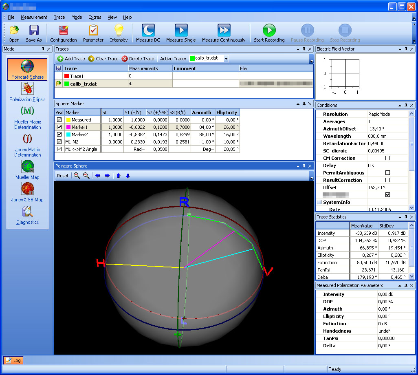The width and height of the screenshot is (418, 375).
Task: Rotate sphere left with blue arrow
Action: pos(98,176)
